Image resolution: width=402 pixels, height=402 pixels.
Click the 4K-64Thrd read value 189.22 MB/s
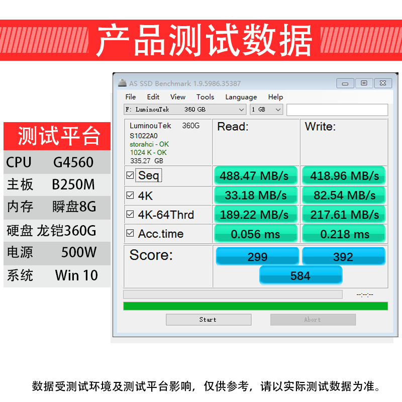(x=256, y=215)
